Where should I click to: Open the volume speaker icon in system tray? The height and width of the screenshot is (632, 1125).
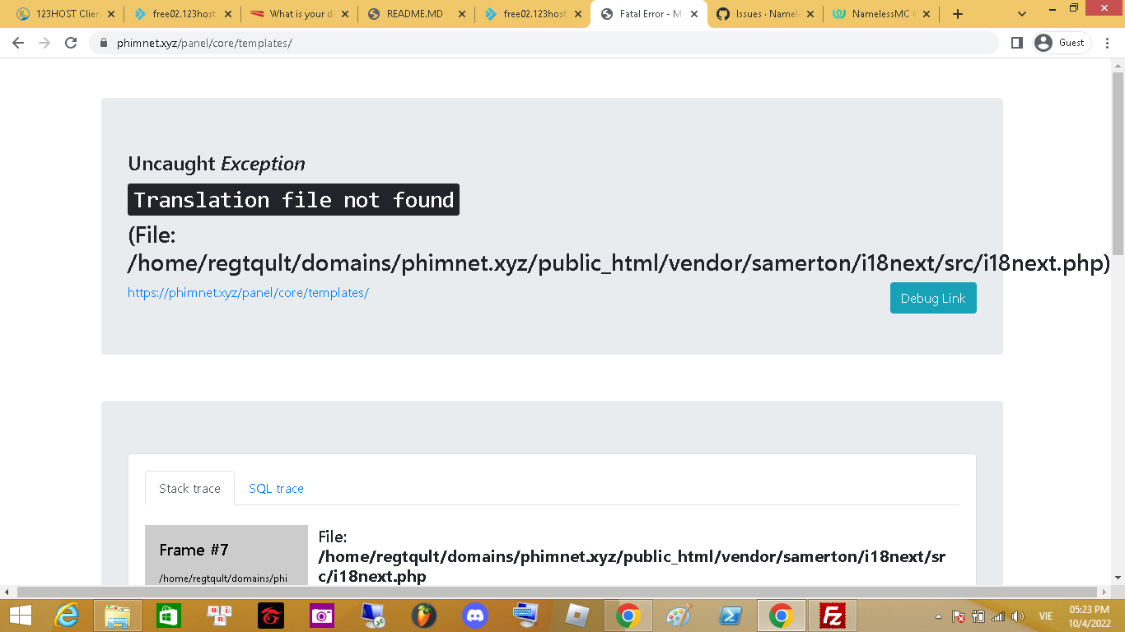tap(1017, 615)
